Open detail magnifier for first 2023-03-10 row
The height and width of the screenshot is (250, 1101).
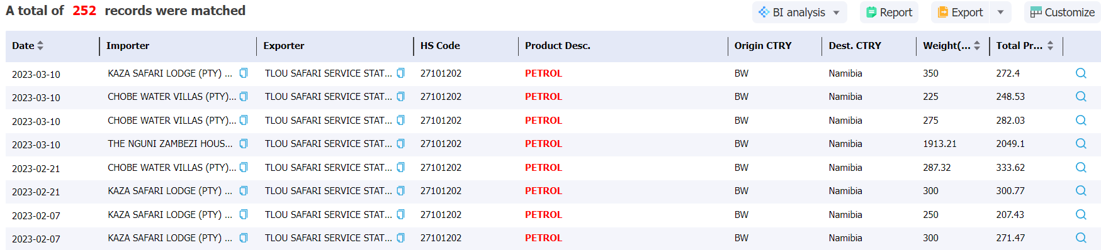point(1081,73)
